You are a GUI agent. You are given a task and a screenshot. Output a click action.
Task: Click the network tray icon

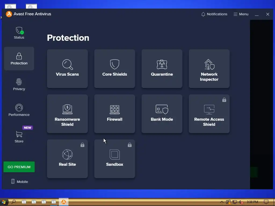click(235, 202)
